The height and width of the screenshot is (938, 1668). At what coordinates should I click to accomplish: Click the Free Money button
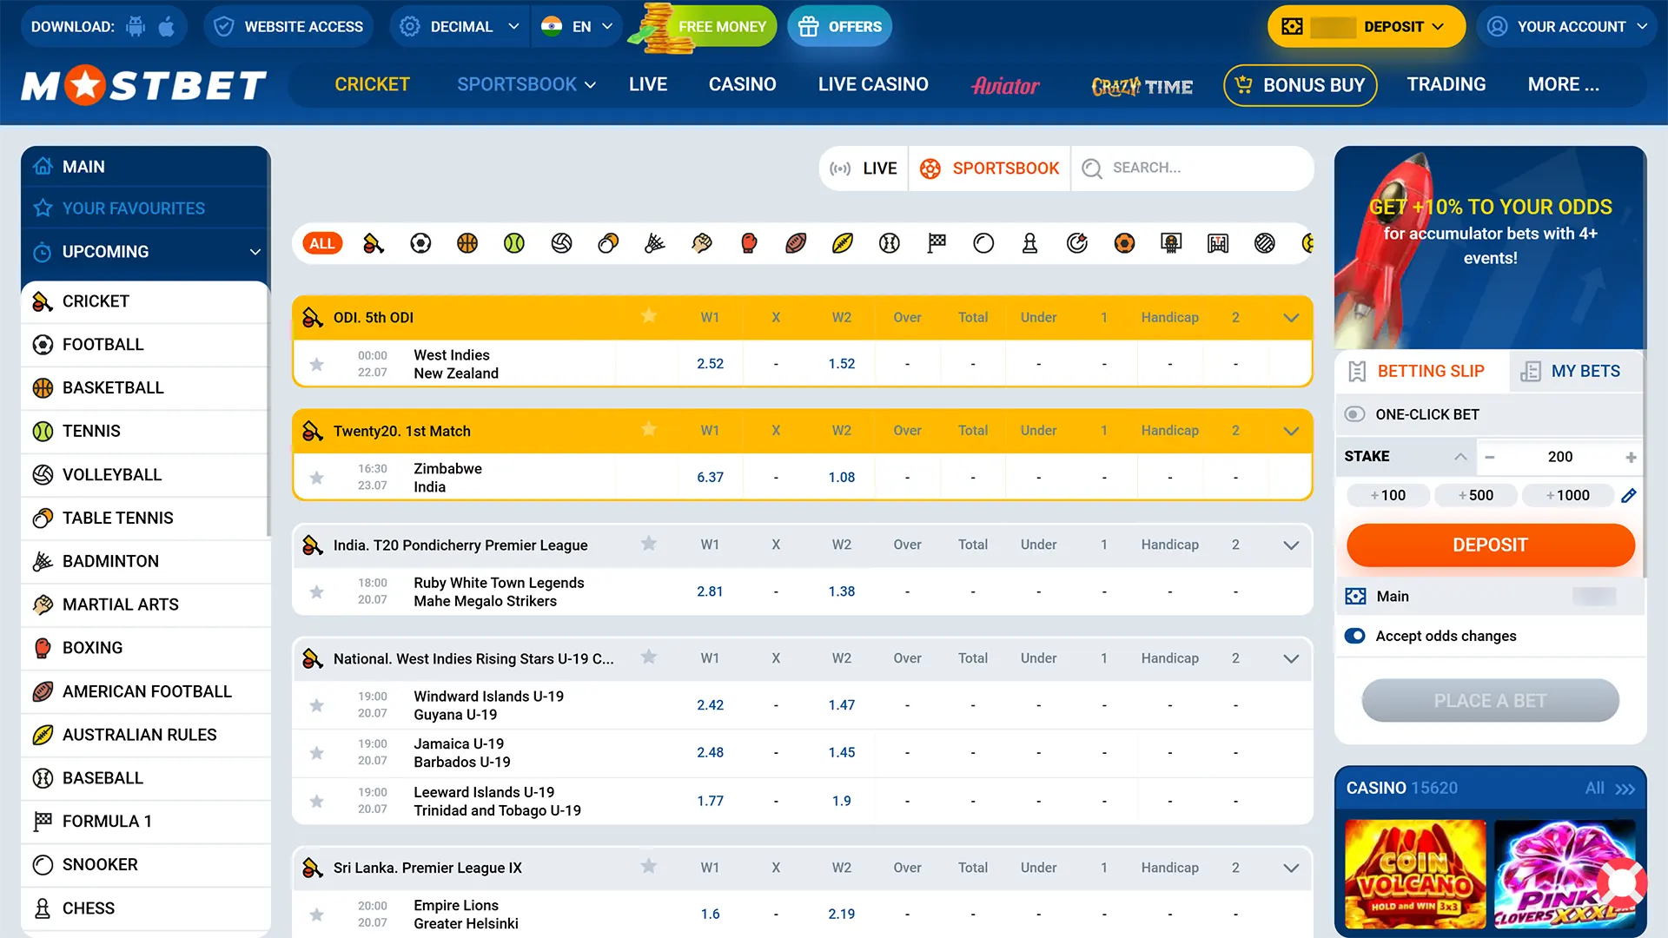point(705,27)
